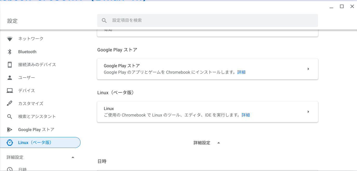Image resolution: width=357 pixels, height=171 pixels.
Task: Click the Linux penguin icon in sidebar
Action: click(x=10, y=142)
